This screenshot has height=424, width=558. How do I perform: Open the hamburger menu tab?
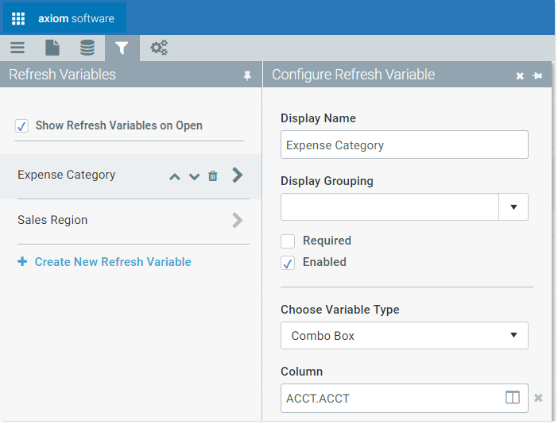[x=17, y=48]
